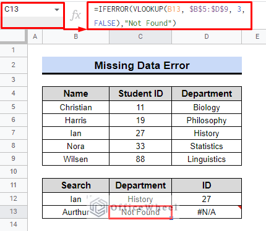Select row 8 header

pyautogui.click(x=14, y=146)
